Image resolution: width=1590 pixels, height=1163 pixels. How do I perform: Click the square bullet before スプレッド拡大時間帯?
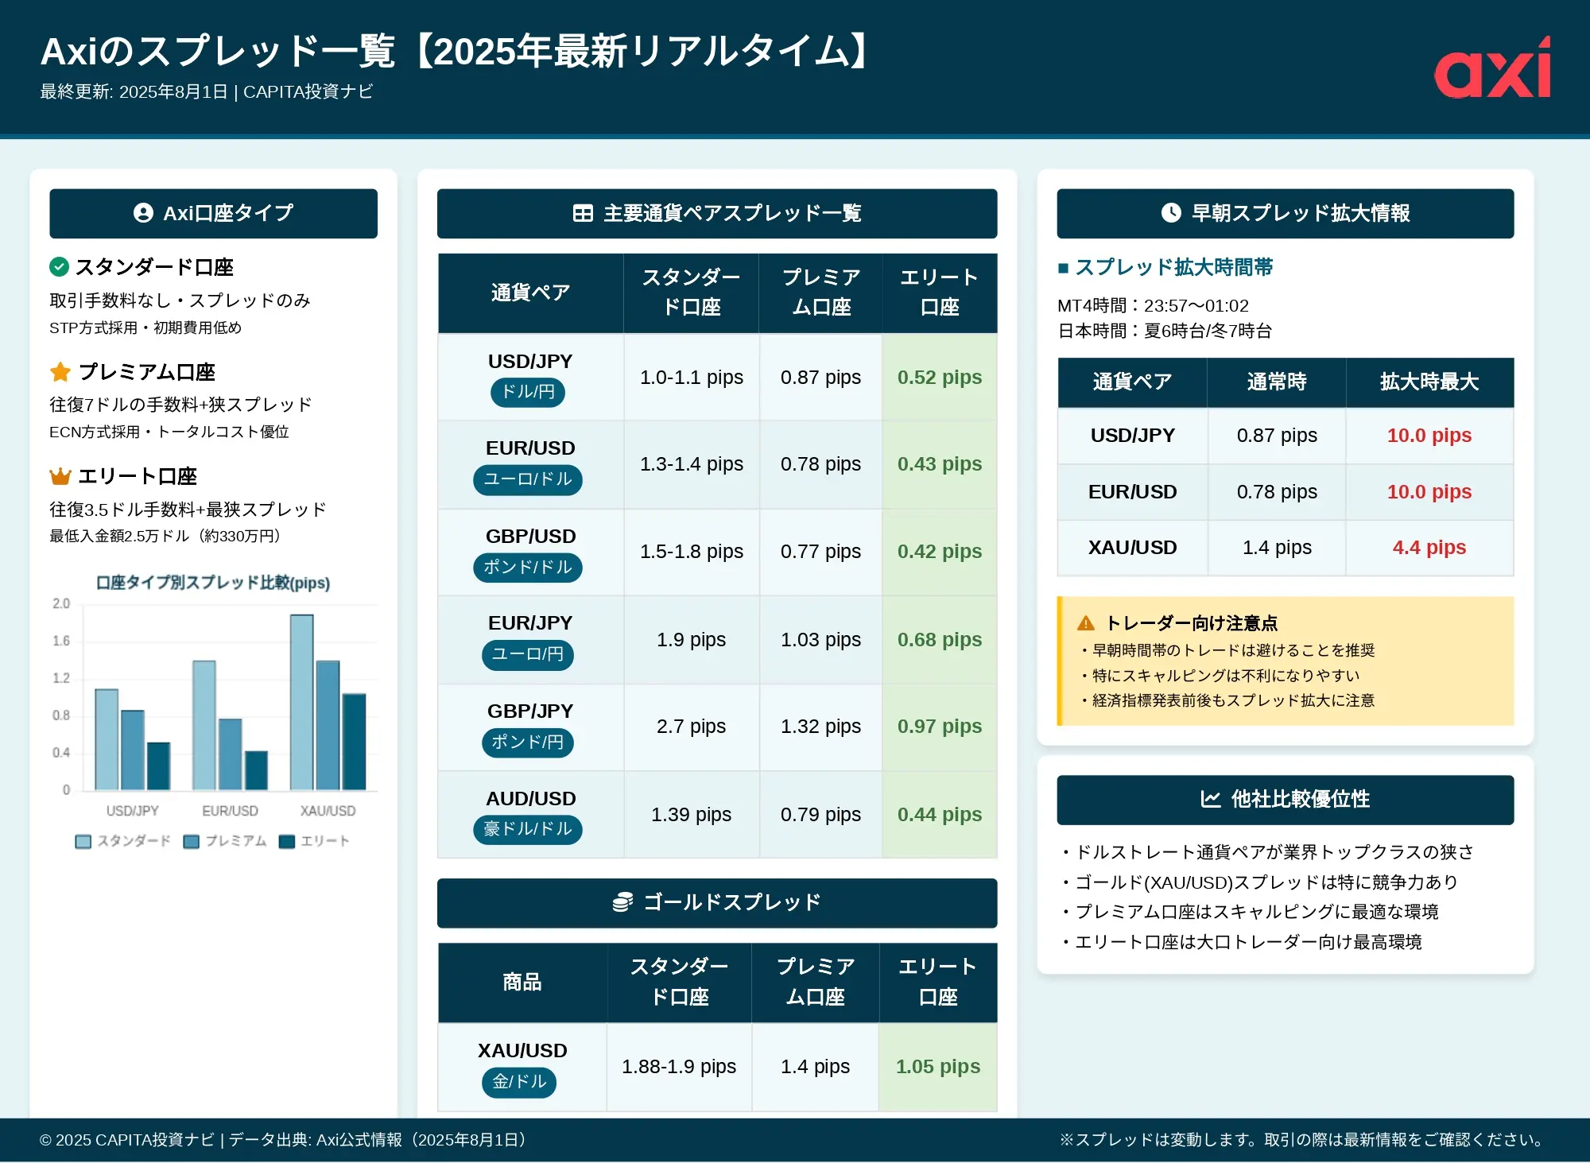tap(1063, 268)
